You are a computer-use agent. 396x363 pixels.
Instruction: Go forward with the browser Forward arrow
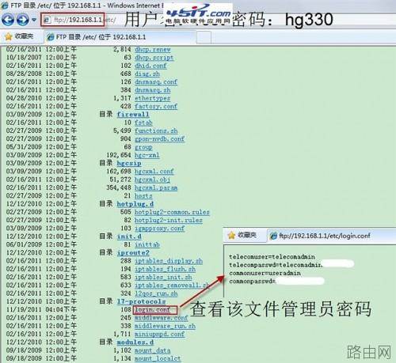coord(22,20)
